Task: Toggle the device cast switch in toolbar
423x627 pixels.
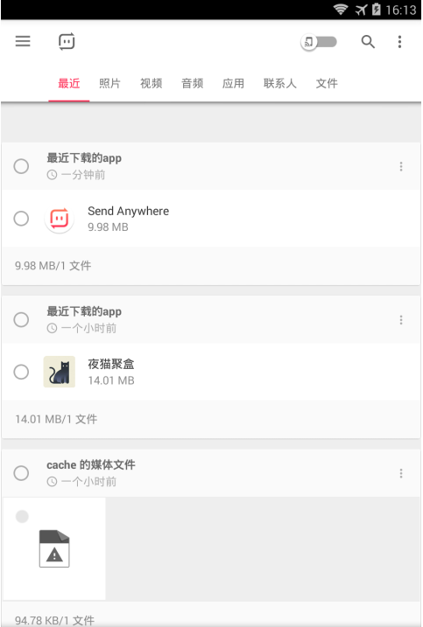Action: pos(319,42)
